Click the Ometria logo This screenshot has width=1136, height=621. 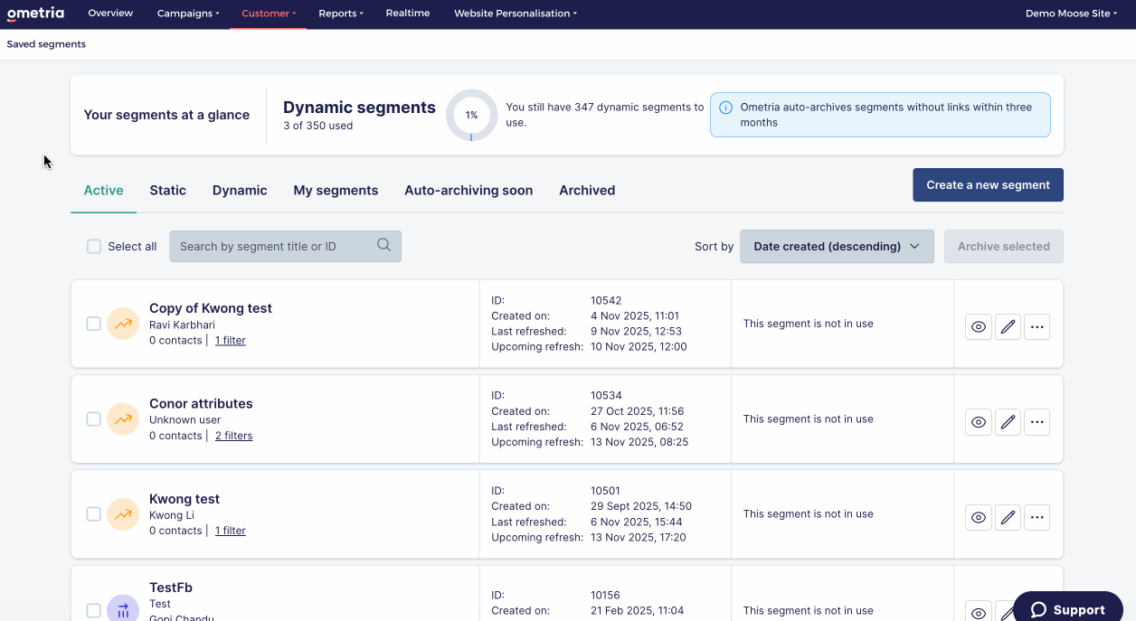(35, 13)
